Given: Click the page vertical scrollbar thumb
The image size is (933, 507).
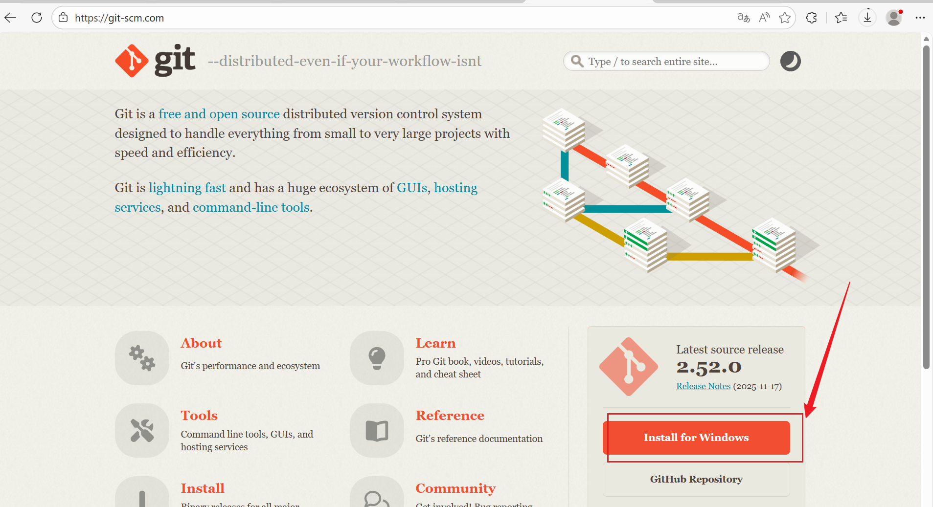Looking at the screenshot, I should 926,207.
